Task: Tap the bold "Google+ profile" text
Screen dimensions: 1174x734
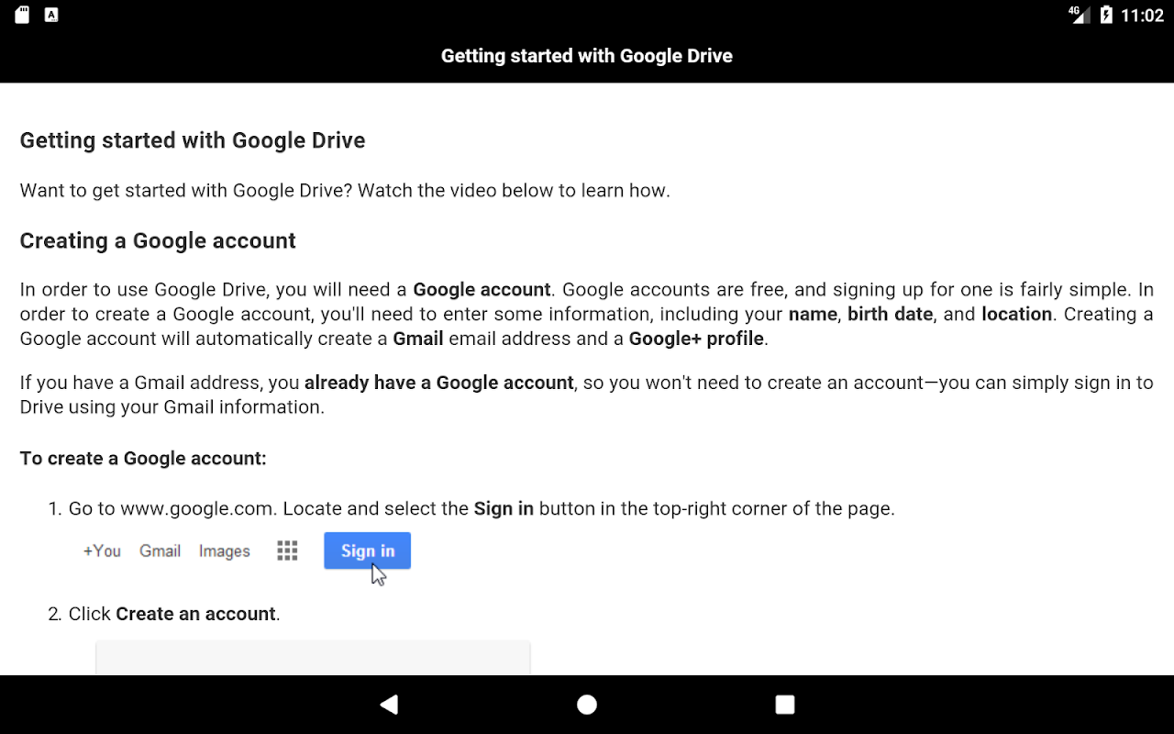Action: coord(697,339)
